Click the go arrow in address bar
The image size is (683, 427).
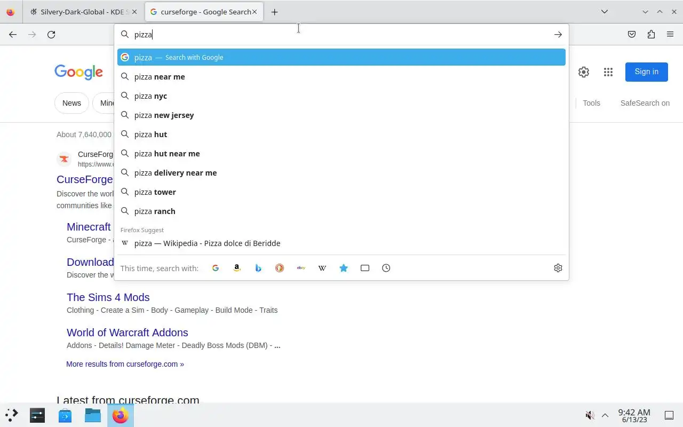pos(558,34)
